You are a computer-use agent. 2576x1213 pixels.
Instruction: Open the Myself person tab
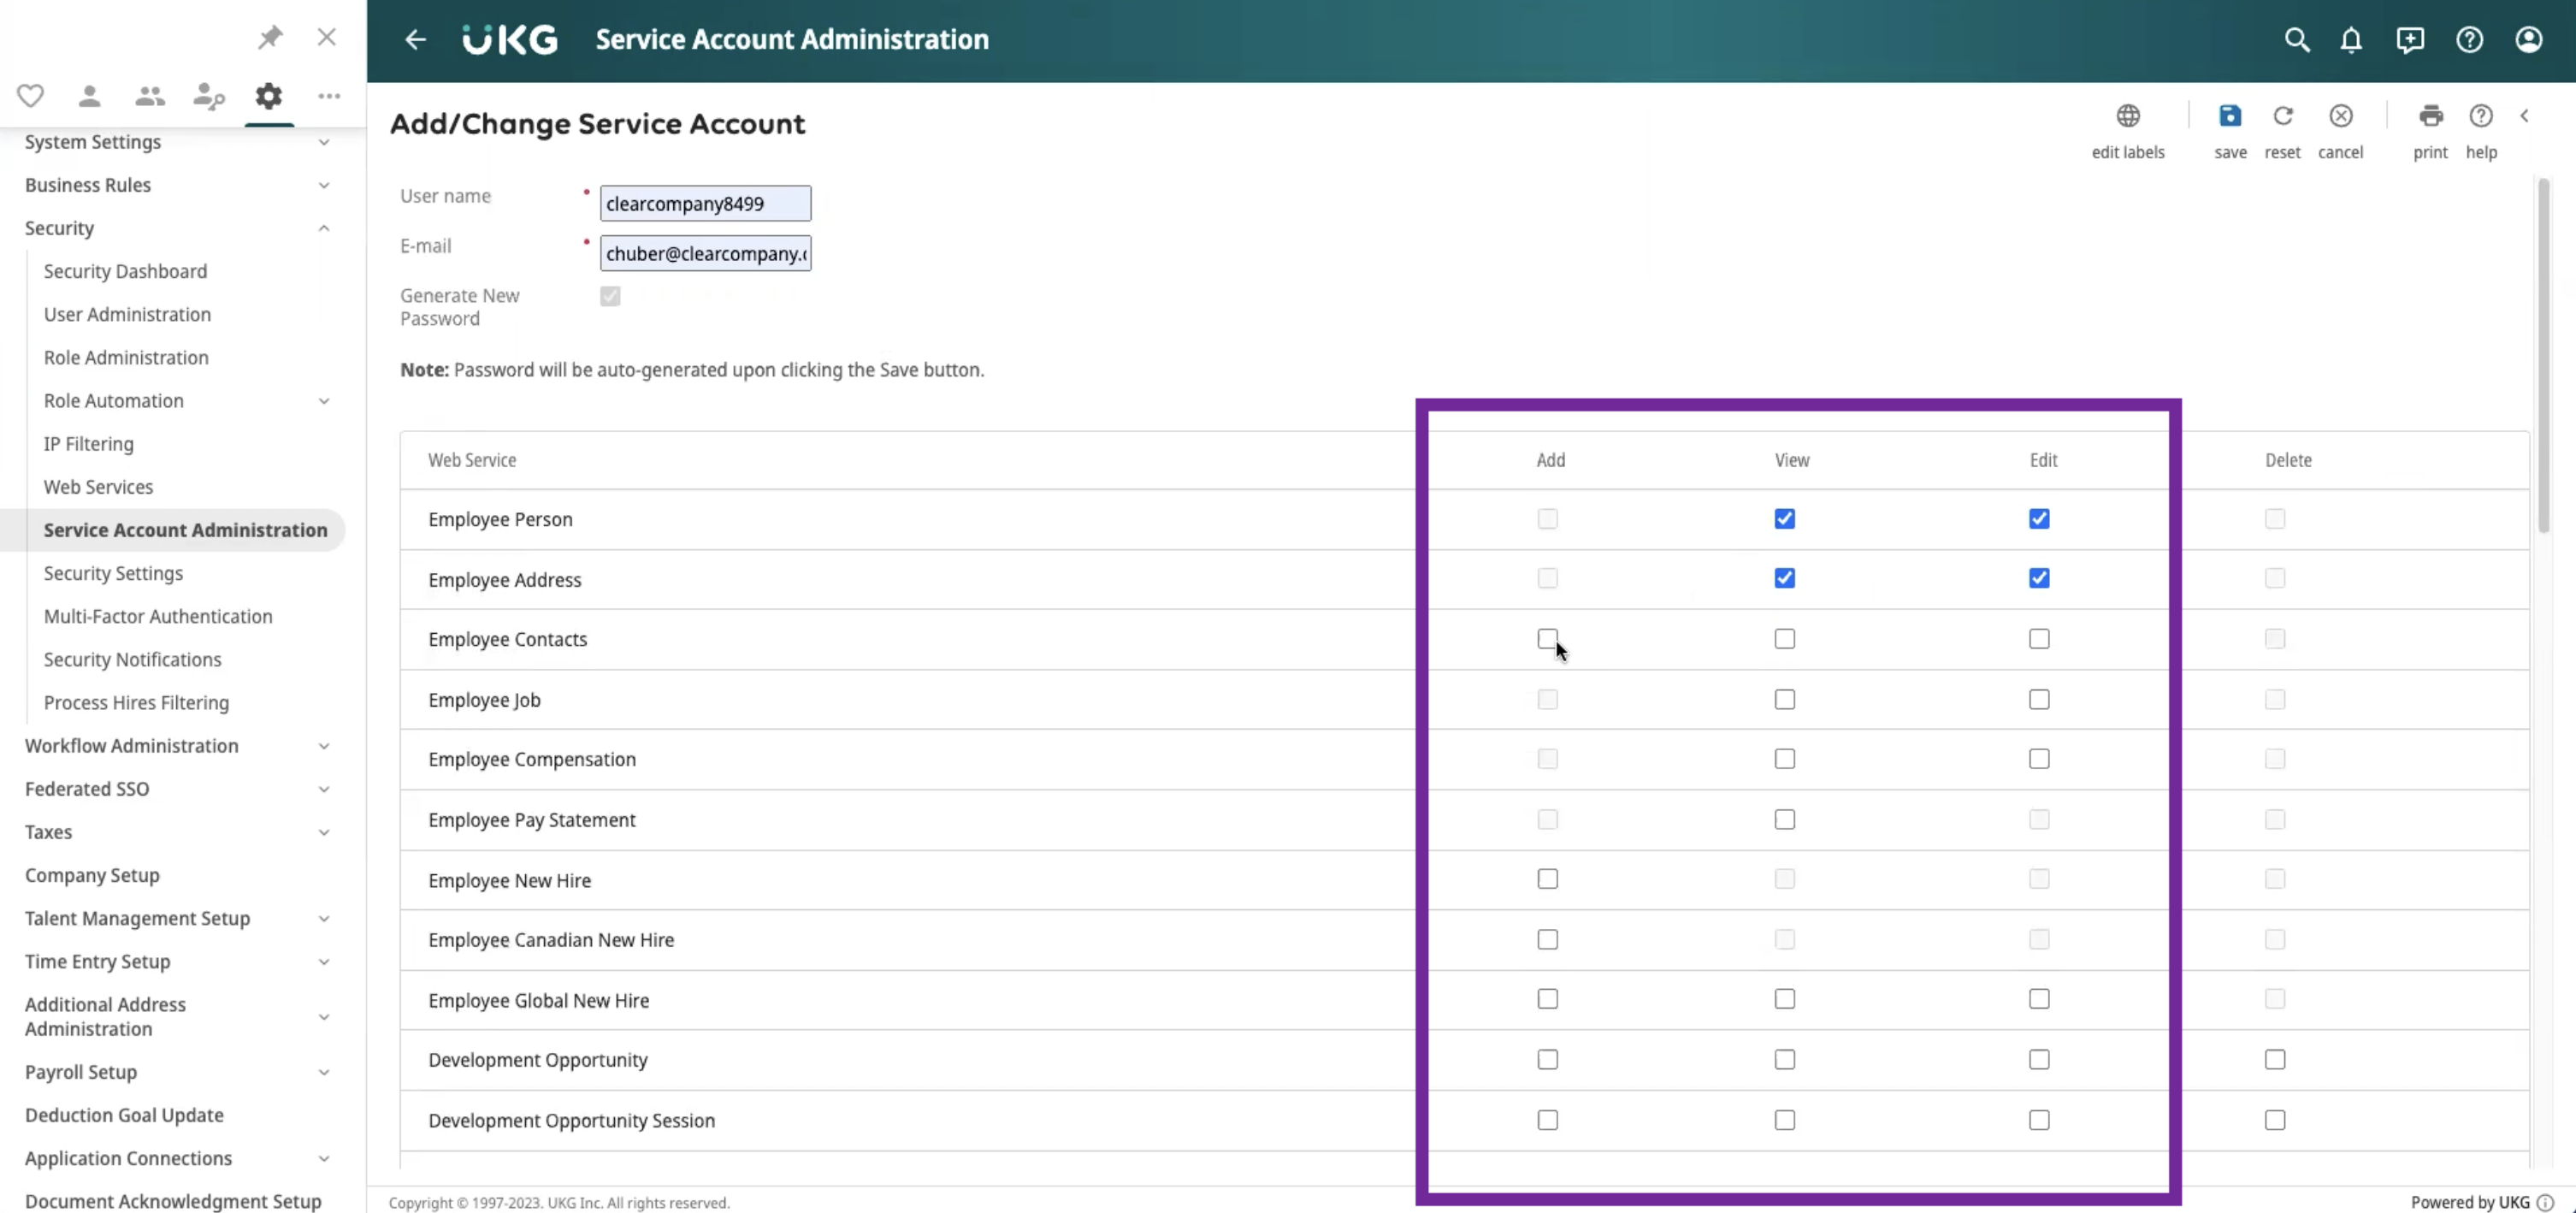coord(89,96)
